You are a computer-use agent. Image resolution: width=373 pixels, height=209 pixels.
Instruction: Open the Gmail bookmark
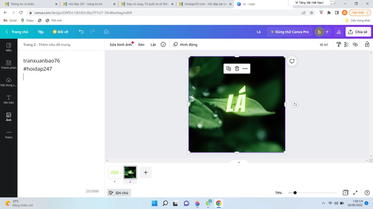[10, 20]
